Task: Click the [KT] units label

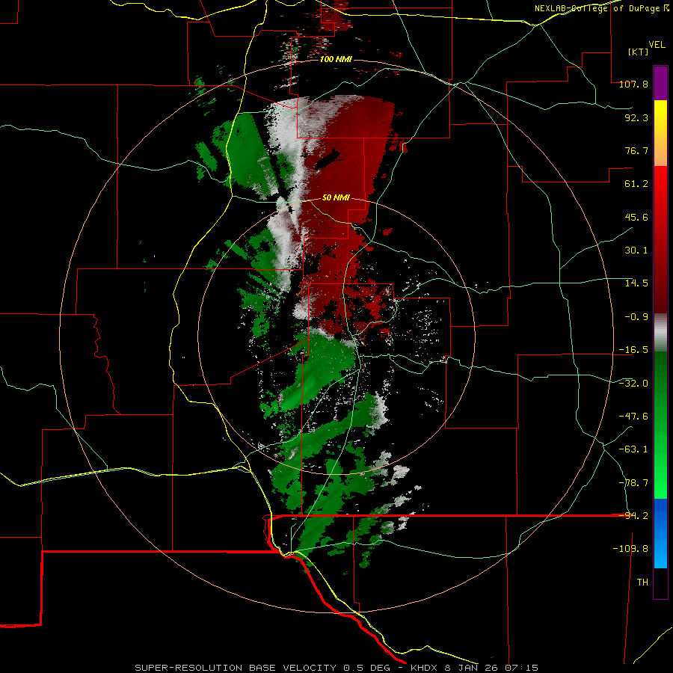Action: coord(639,52)
